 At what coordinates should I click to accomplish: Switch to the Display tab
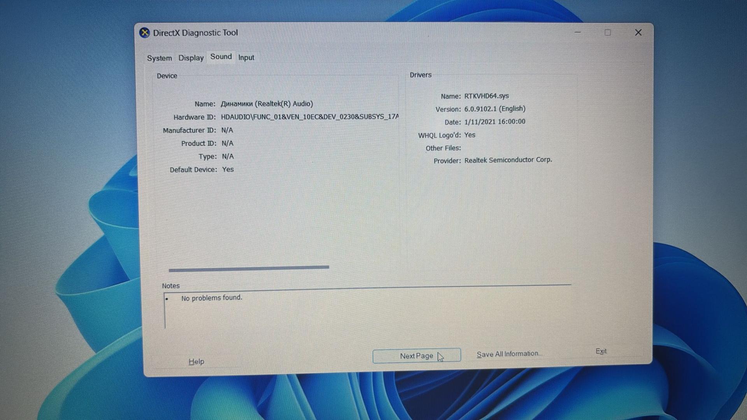tap(191, 58)
